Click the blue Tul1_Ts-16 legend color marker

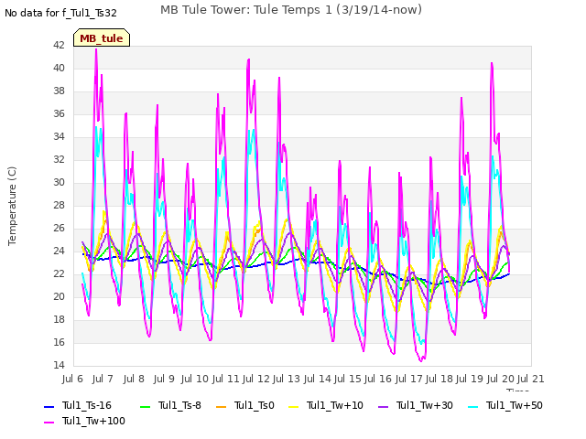[x=49, y=406]
